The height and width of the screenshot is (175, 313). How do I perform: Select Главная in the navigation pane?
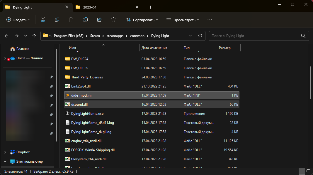23,49
